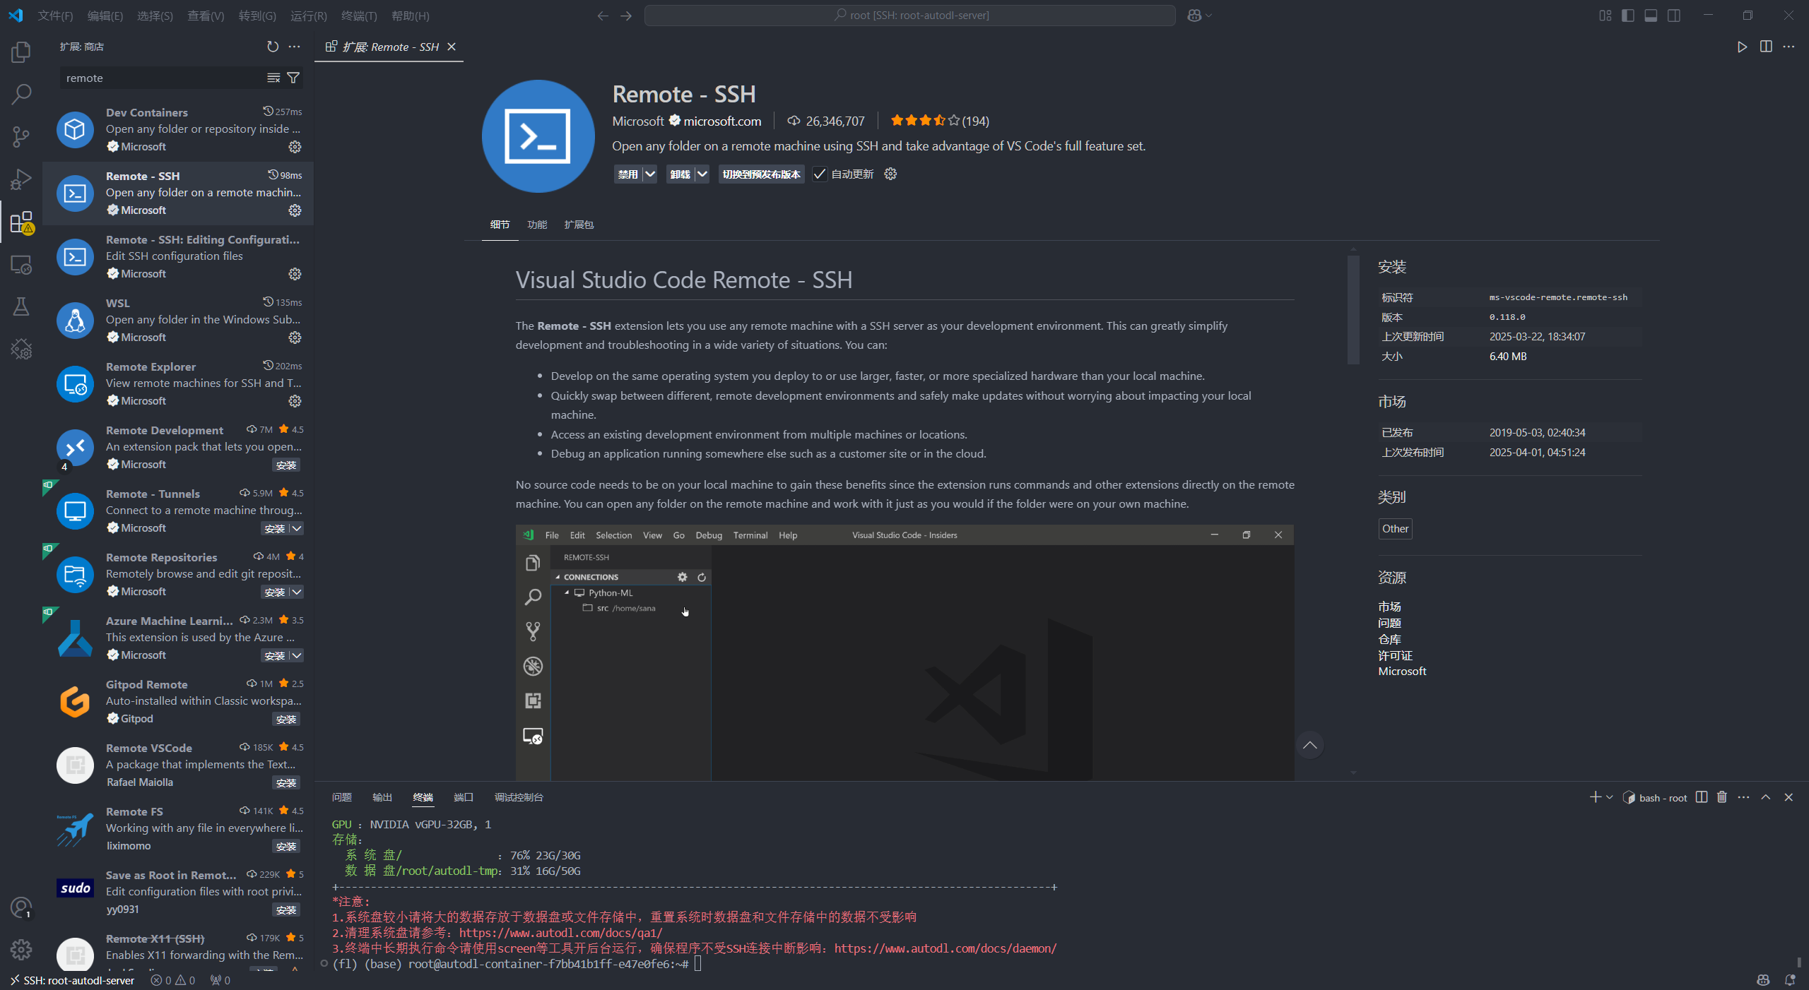Viewport: 1809px width, 990px height.
Task: Refresh the extensions marketplace list
Action: pos(273,47)
